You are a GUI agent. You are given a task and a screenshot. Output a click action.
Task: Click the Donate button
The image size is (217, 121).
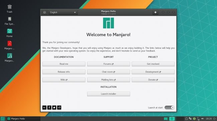coord(153,80)
